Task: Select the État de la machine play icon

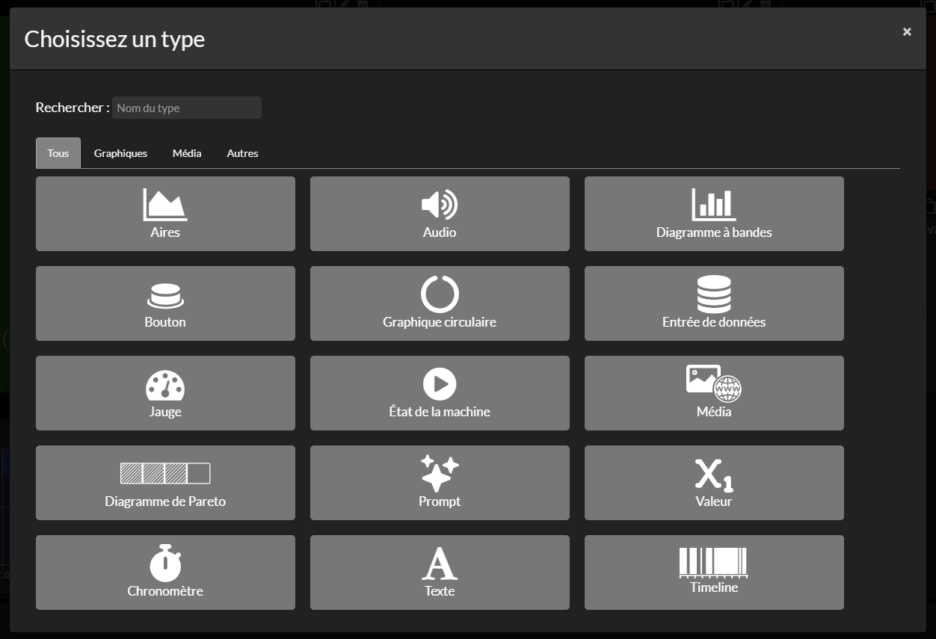Action: [440, 384]
